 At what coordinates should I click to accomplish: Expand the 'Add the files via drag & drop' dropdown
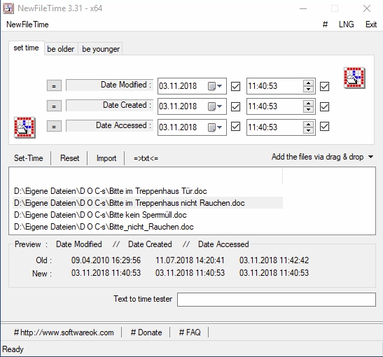coord(370,157)
